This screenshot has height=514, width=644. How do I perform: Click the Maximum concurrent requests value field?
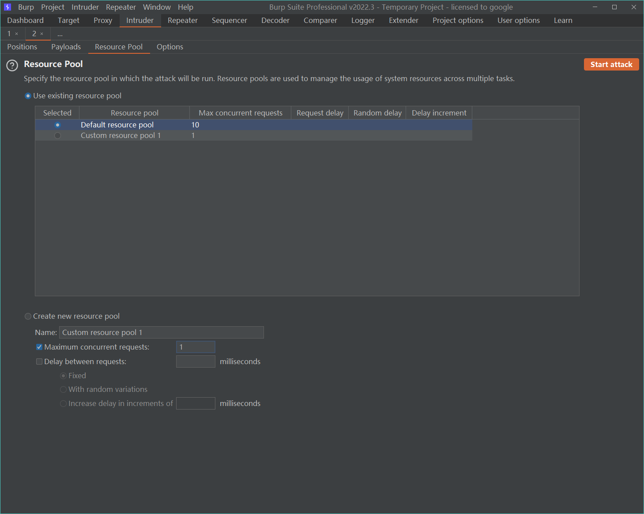click(x=196, y=347)
